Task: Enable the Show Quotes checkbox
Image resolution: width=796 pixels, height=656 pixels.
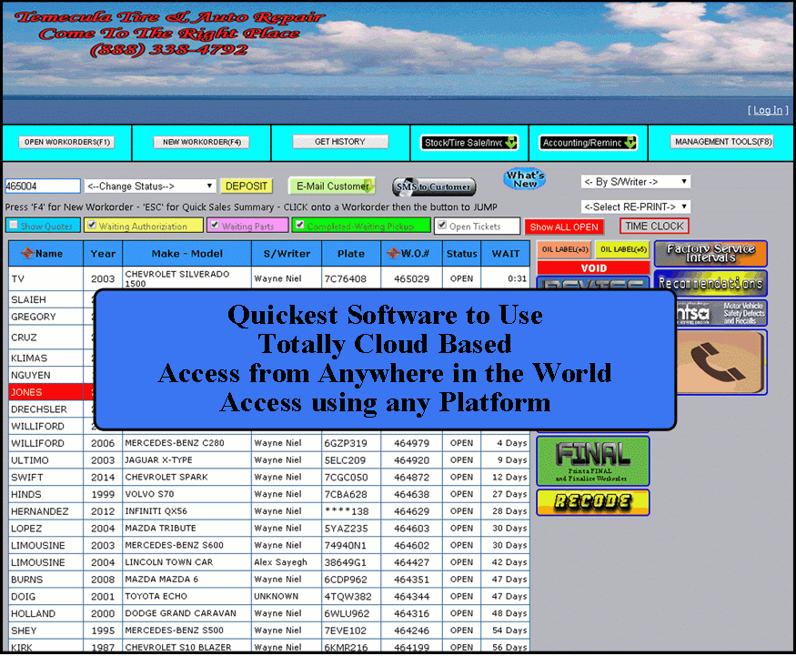Action: [x=11, y=225]
